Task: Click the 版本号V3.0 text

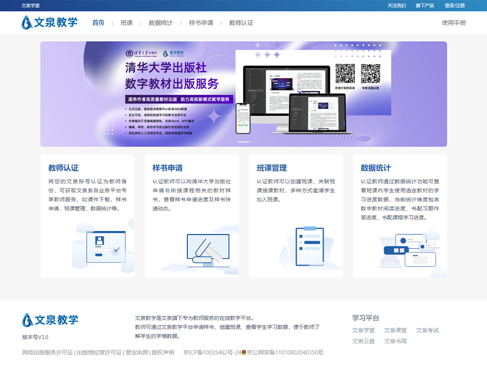Action: [35, 337]
